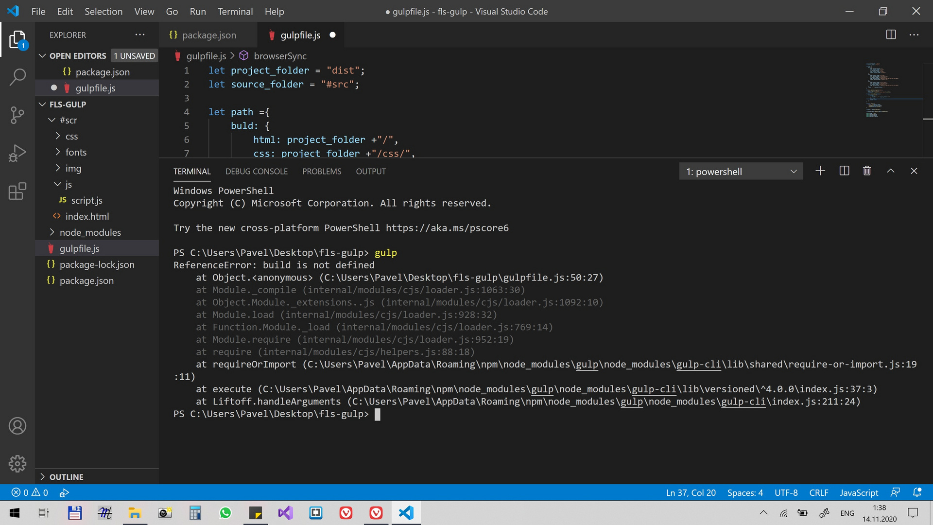Open the Help menu

point(274,11)
